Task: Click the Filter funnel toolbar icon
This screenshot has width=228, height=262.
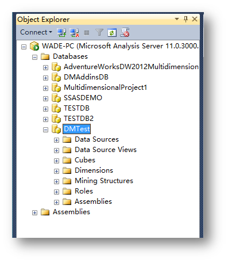Action: (99, 32)
